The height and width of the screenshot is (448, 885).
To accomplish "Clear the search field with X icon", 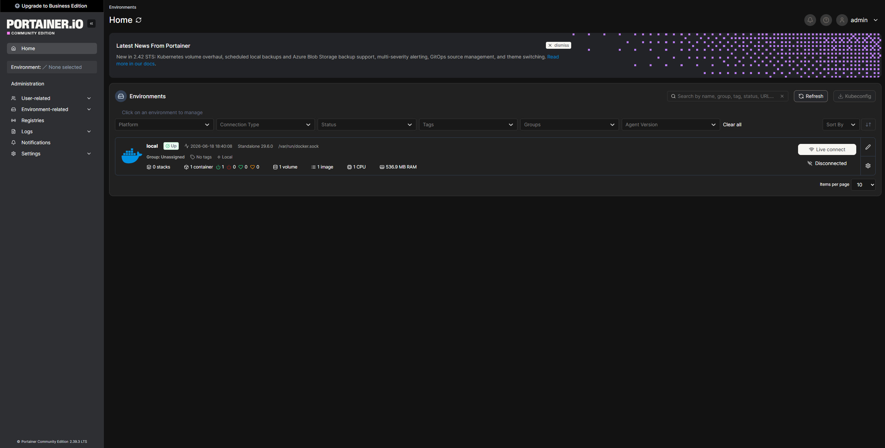I will point(782,96).
